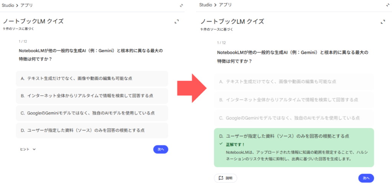Click the breadcrumb chevron after Studio in right panel
This screenshot has width=392, height=187.
pos(215,5)
